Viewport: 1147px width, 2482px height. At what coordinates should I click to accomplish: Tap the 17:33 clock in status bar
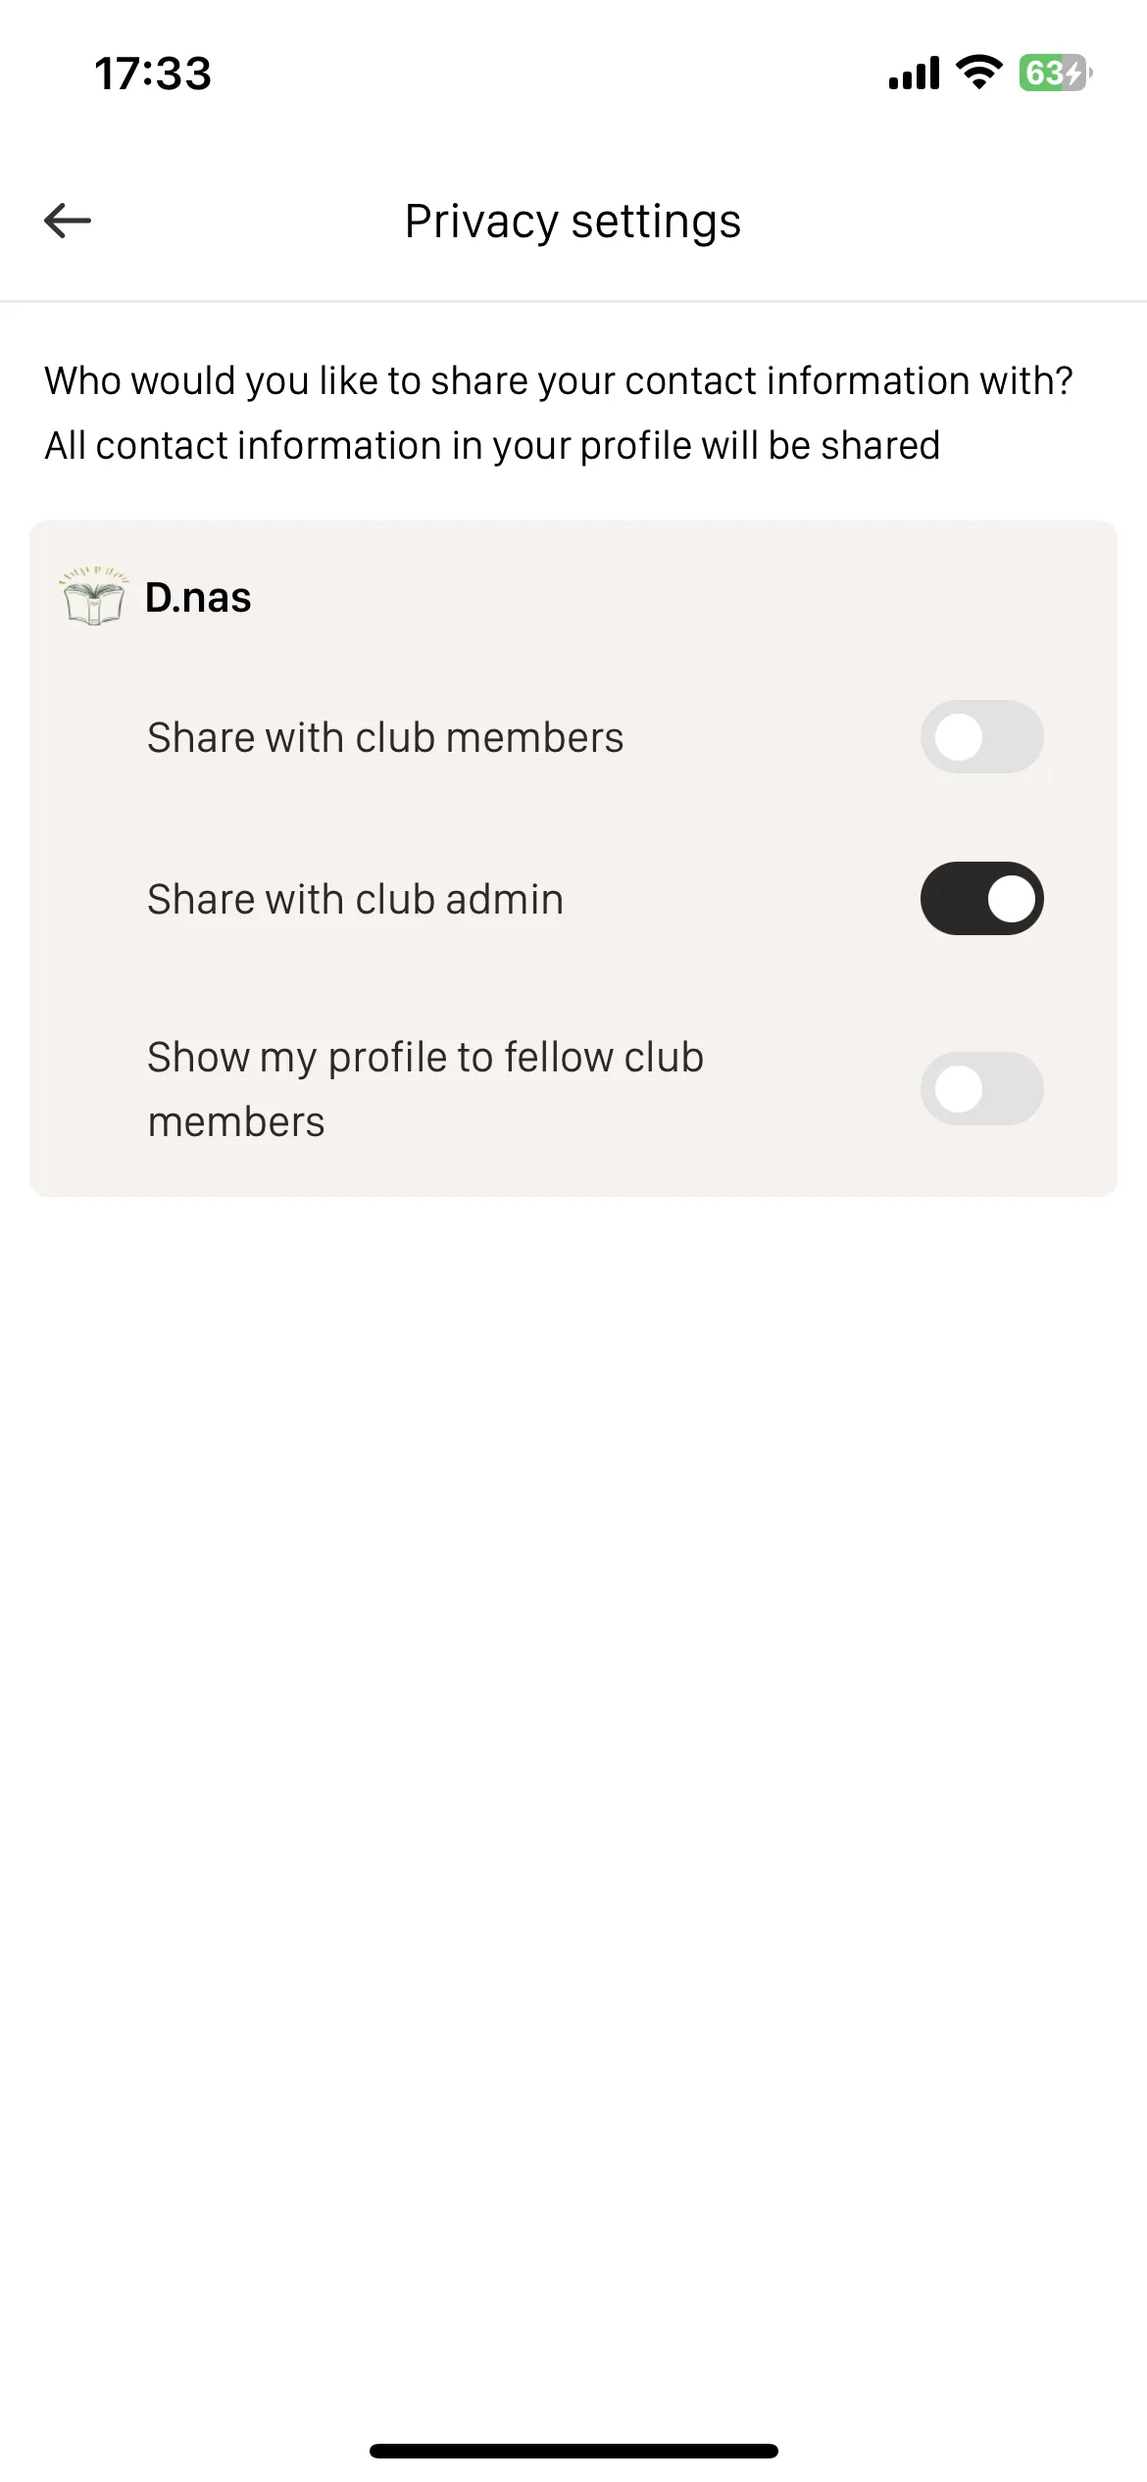coord(153,74)
